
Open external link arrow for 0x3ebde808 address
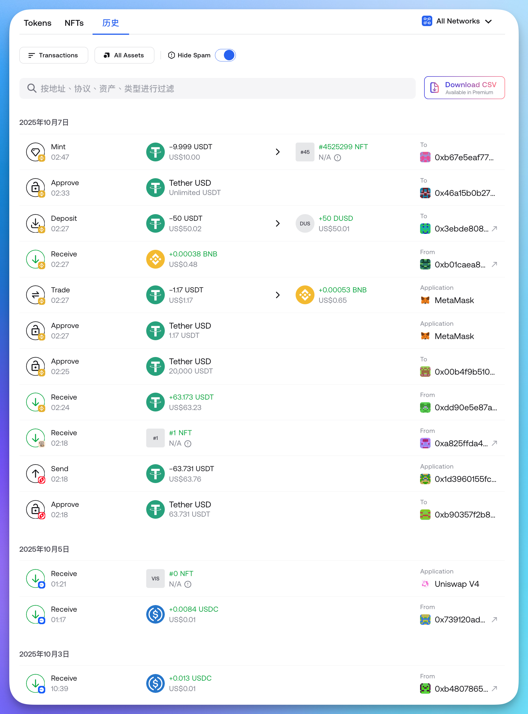point(494,229)
